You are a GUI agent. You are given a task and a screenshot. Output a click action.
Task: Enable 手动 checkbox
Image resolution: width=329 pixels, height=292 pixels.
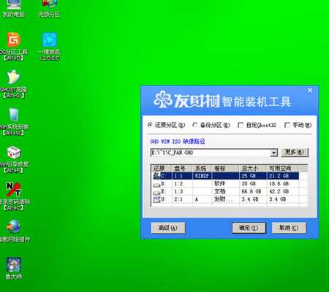tap(287, 125)
